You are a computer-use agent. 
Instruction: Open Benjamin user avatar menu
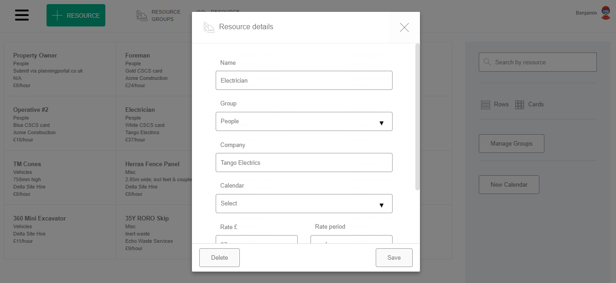coord(606,13)
